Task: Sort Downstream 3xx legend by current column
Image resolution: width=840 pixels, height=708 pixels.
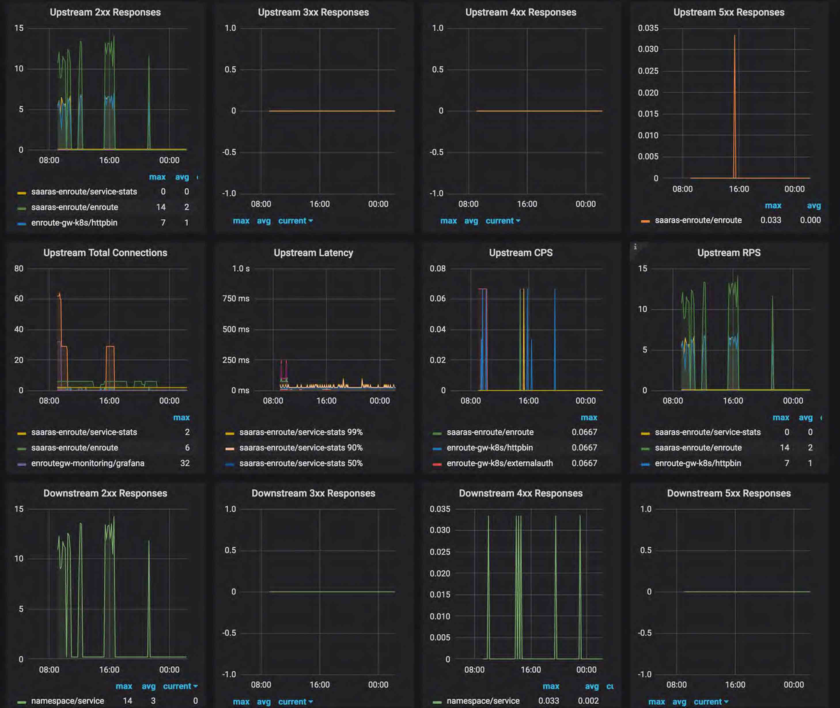Action: pos(295,702)
